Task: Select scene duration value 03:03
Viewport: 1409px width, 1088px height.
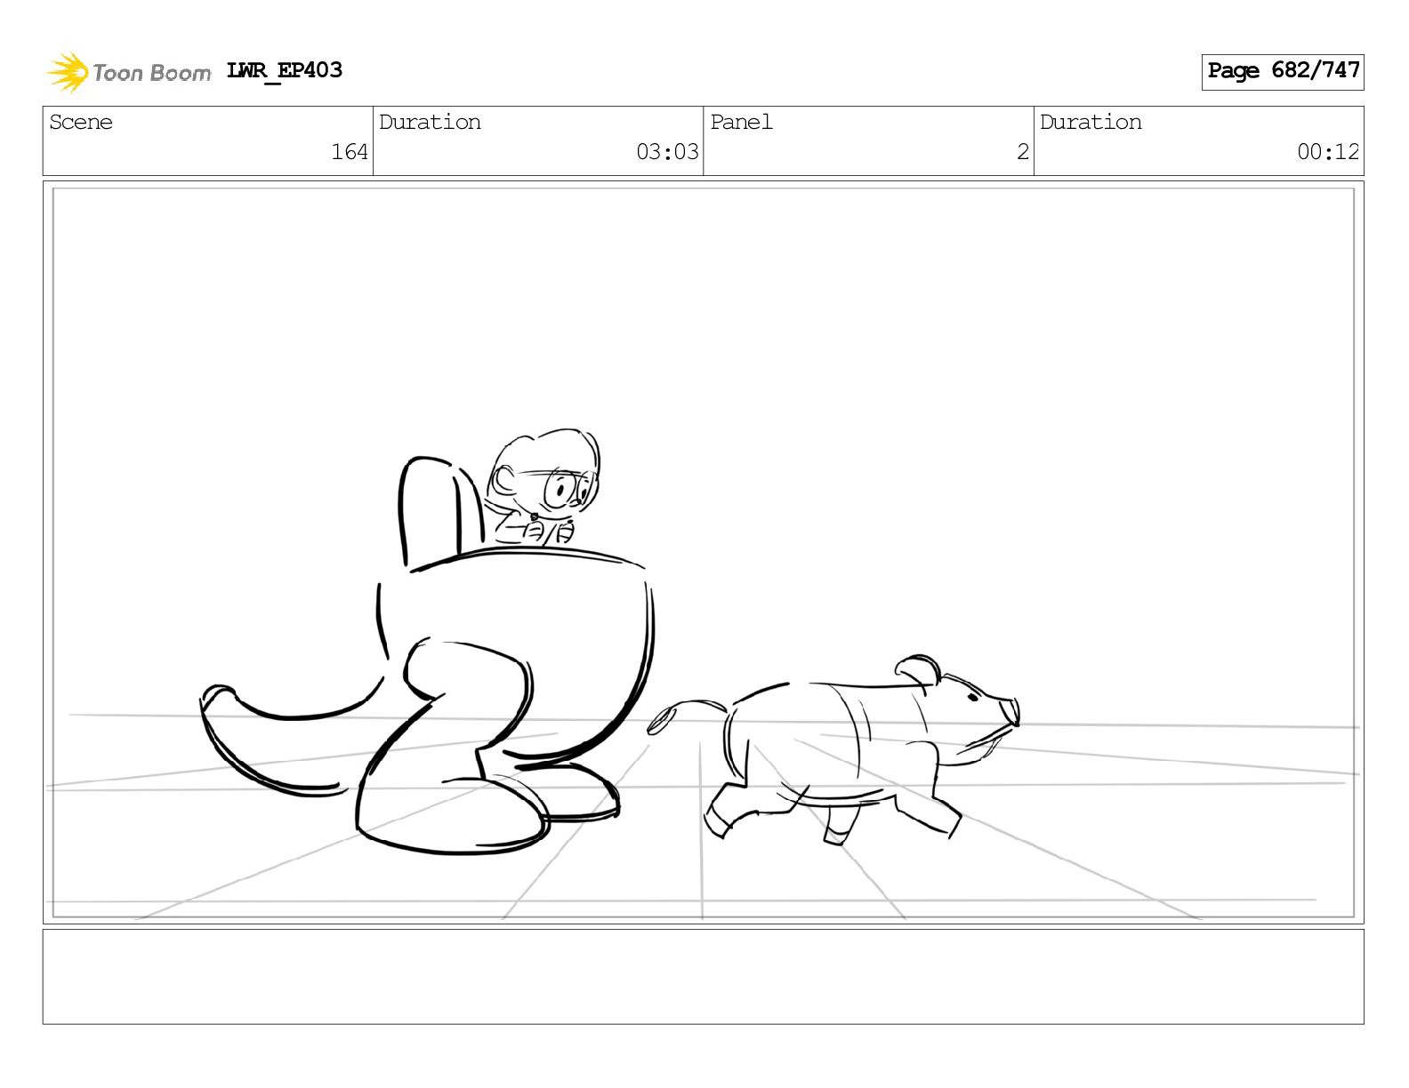Action: [667, 152]
